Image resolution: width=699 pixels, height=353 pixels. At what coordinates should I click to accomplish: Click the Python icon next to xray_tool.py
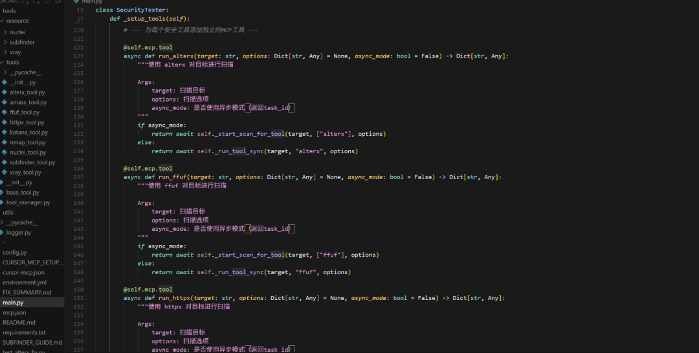[4, 172]
